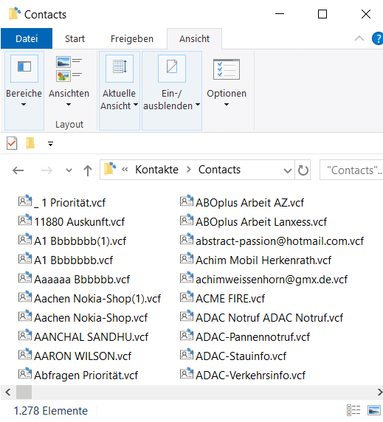383x422 pixels.
Task: Select file ABOplus Arbeit AZ.vcf
Action: click(x=242, y=203)
